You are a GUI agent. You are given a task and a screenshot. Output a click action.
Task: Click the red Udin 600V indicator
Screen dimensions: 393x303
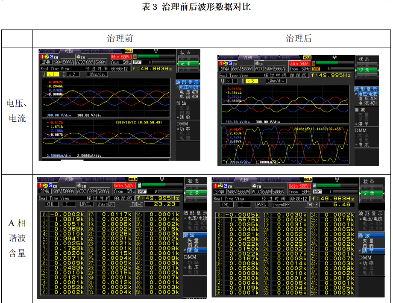click(x=120, y=56)
